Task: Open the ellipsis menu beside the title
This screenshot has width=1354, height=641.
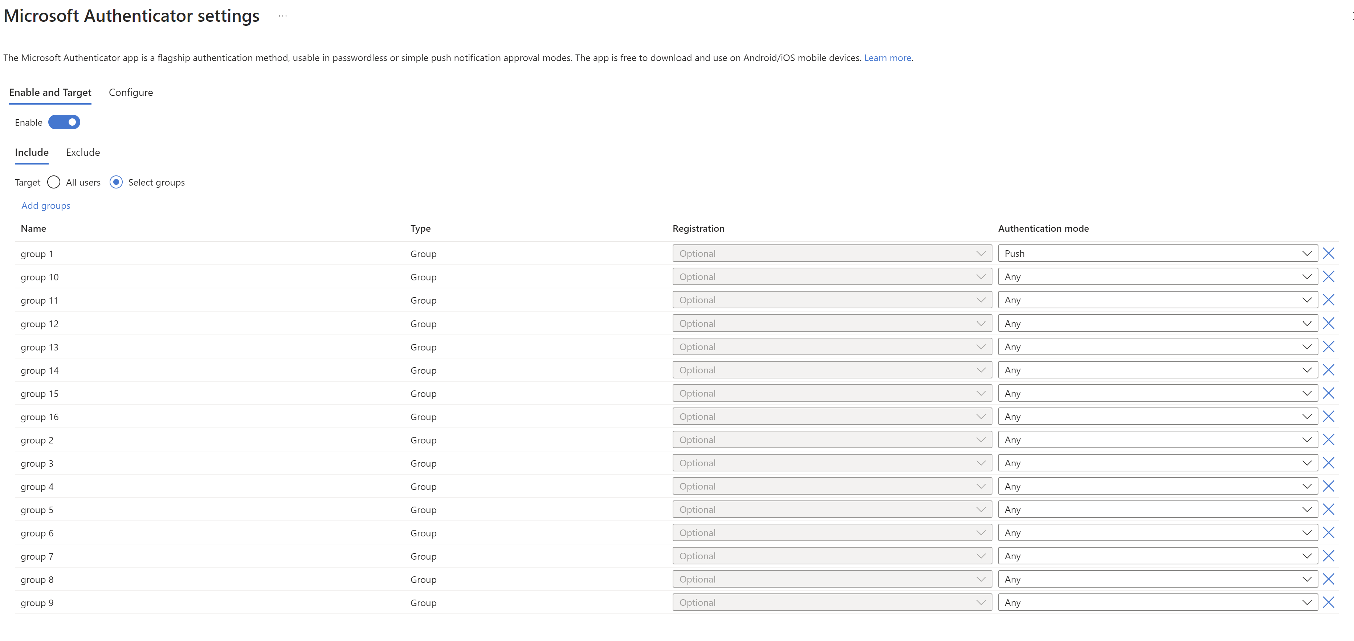Action: tap(283, 16)
